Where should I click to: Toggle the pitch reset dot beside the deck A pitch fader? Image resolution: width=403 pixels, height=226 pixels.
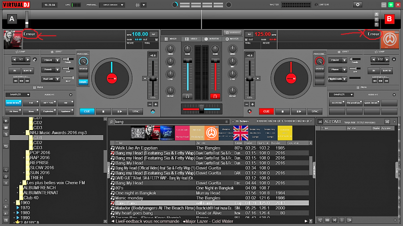pos(145,78)
